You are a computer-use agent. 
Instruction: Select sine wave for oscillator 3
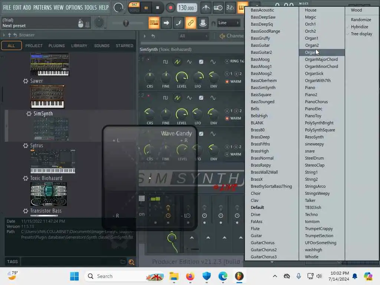point(213,134)
